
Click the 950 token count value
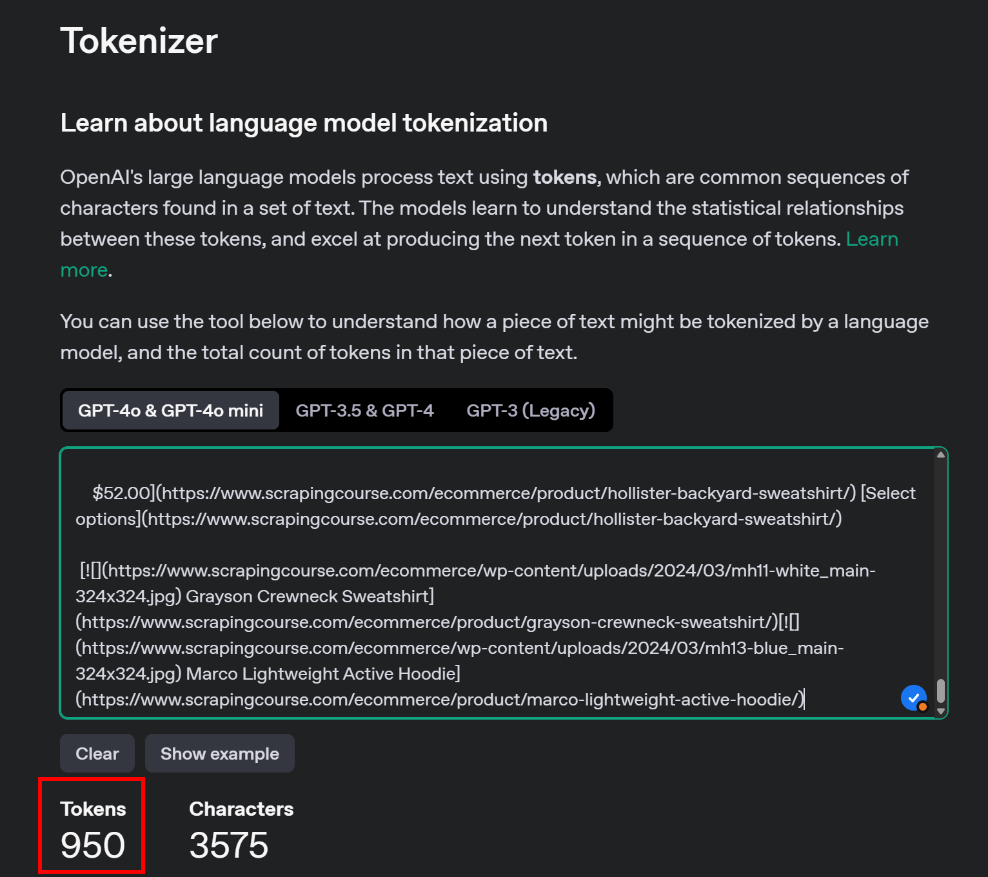point(93,845)
